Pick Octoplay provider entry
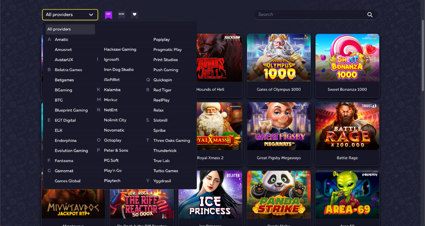The width and height of the screenshot is (425, 226). click(113, 140)
